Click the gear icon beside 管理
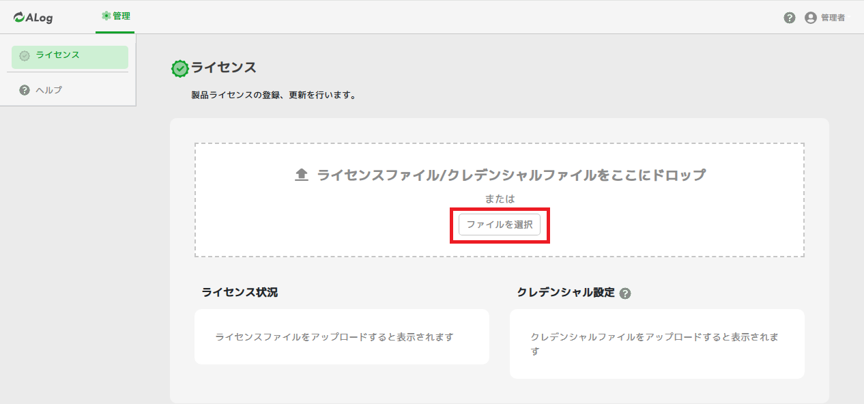Viewport: 864px width, 404px height. 106,16
